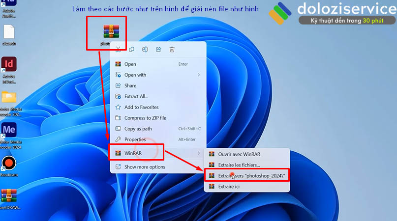The height and width of the screenshot is (221, 397).
Task: Choose Compress to ZIP file
Action: click(158, 118)
